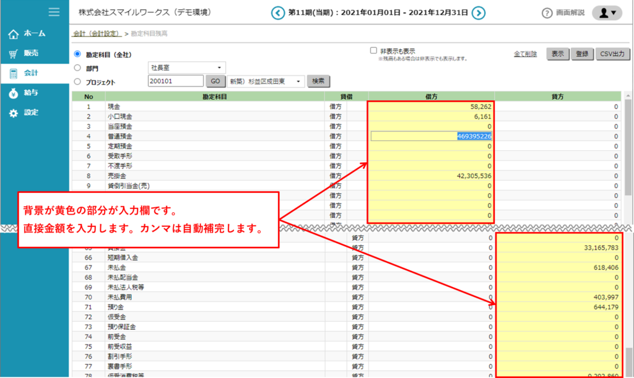Viewport: 634px width, 378px height.
Task: Open the hamburger menu icon
Action: click(54, 12)
